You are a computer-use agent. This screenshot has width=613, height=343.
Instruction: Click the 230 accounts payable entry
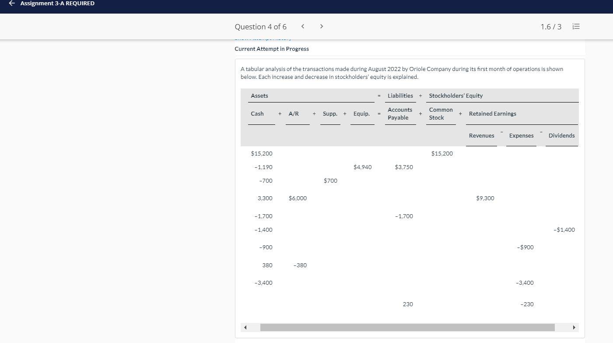pyautogui.click(x=408, y=304)
